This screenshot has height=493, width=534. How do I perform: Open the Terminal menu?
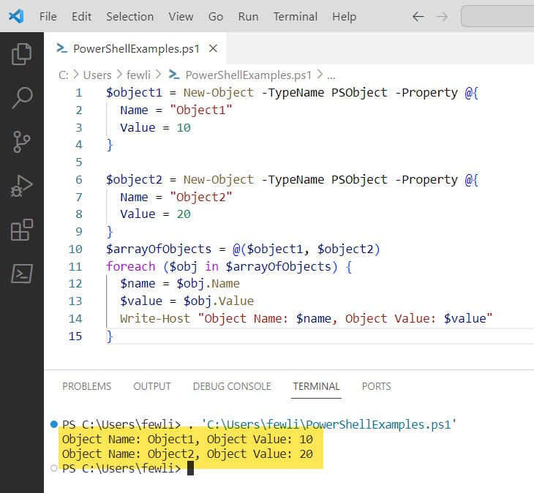click(x=296, y=16)
